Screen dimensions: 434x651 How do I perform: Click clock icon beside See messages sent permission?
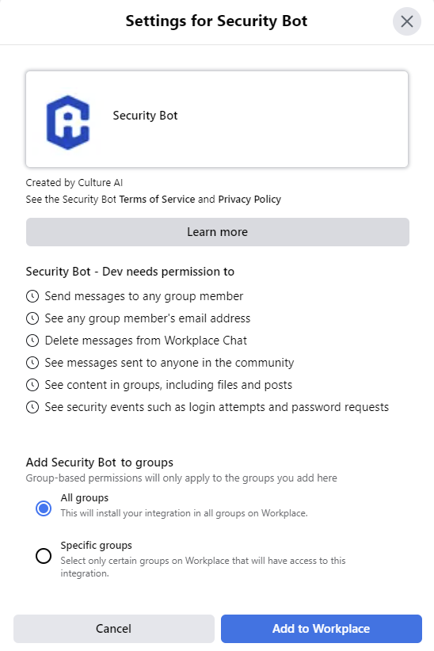(32, 363)
